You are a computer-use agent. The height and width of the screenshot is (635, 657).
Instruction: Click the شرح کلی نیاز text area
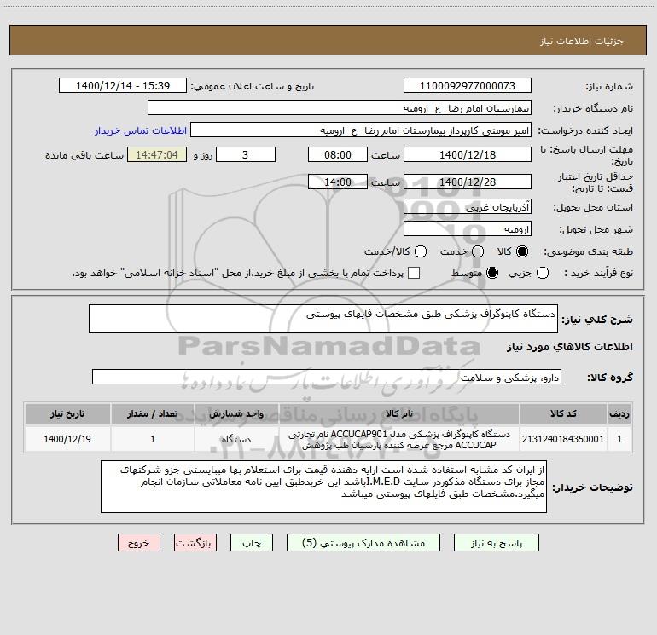323,319
